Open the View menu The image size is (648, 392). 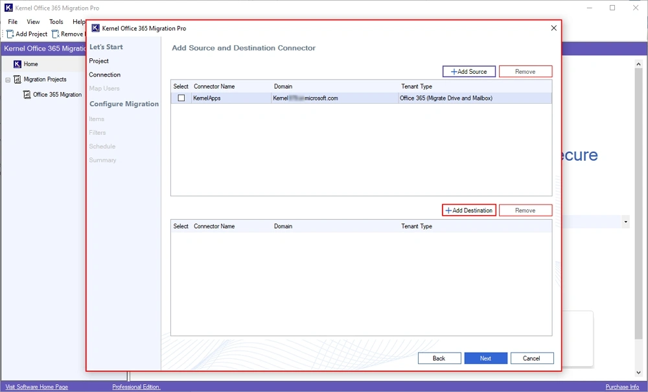[x=33, y=22]
